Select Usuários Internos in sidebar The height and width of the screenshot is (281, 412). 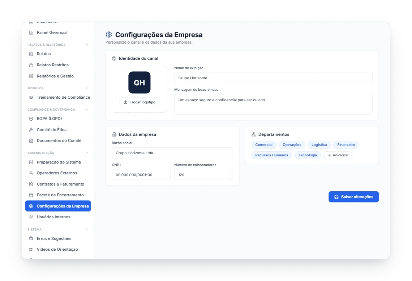point(58,217)
